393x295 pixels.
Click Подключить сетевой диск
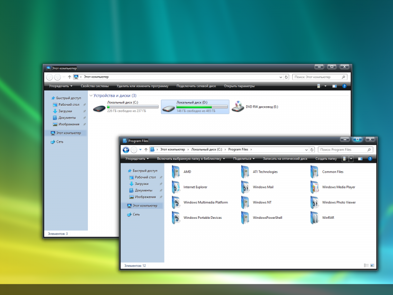196,86
